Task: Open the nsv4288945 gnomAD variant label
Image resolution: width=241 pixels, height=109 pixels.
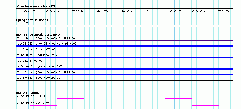Action: [x=46, y=44]
